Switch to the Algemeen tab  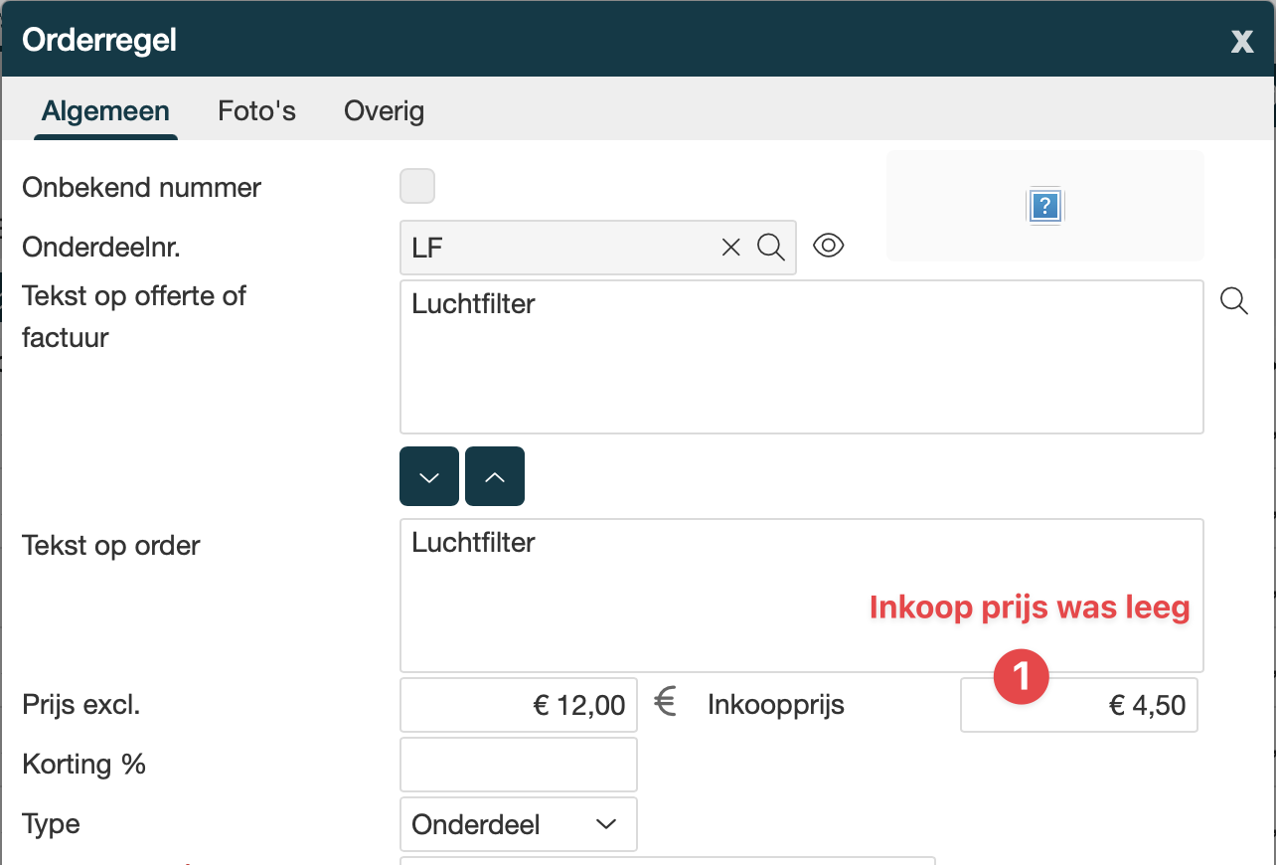(105, 110)
